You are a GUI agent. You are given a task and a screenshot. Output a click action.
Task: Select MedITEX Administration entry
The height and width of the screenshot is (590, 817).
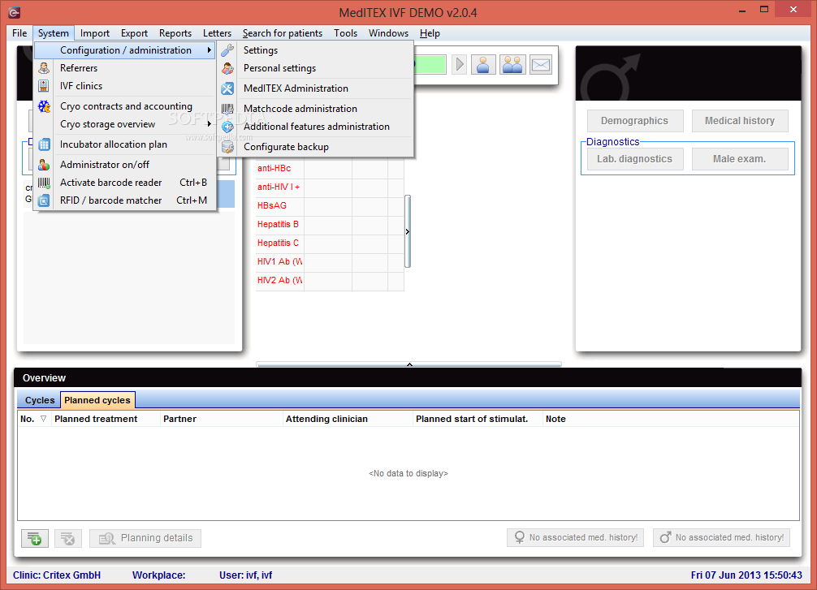pyautogui.click(x=316, y=88)
